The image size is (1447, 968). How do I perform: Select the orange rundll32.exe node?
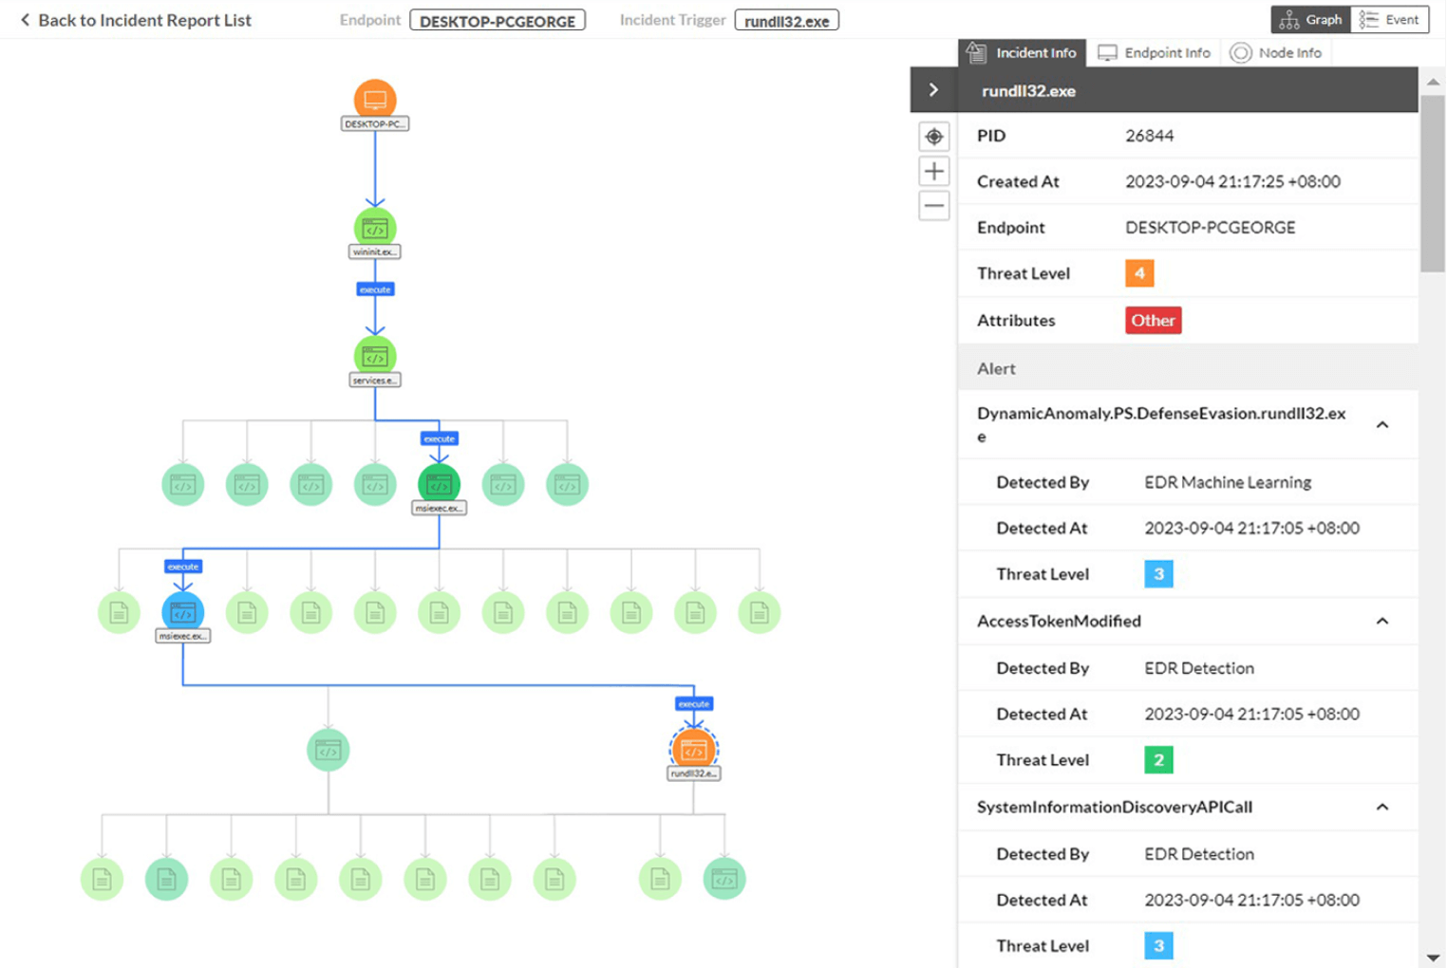694,751
